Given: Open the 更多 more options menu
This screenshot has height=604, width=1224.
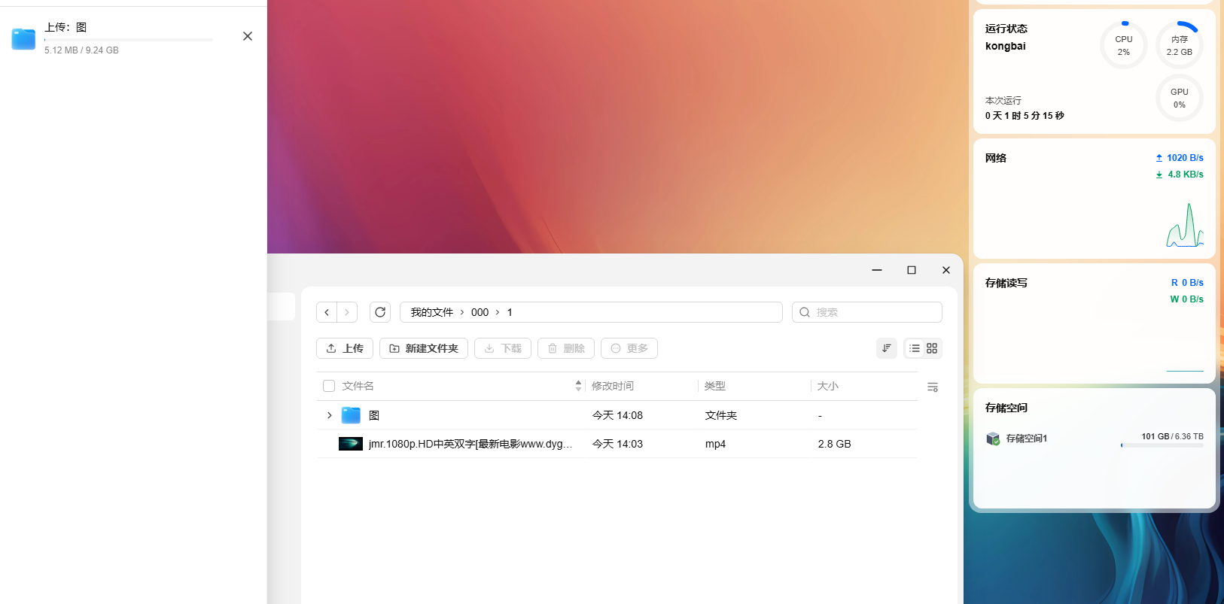Looking at the screenshot, I should click(629, 348).
